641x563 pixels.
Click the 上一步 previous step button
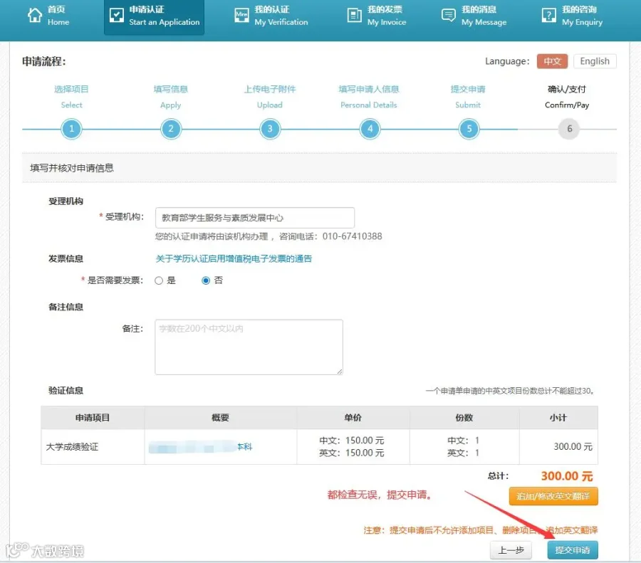511,550
